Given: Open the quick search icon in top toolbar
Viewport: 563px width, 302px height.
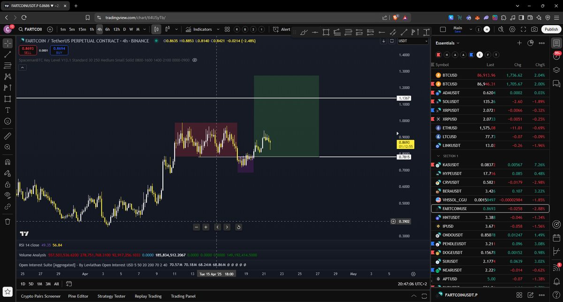Looking at the screenshot, I should [x=501, y=29].
